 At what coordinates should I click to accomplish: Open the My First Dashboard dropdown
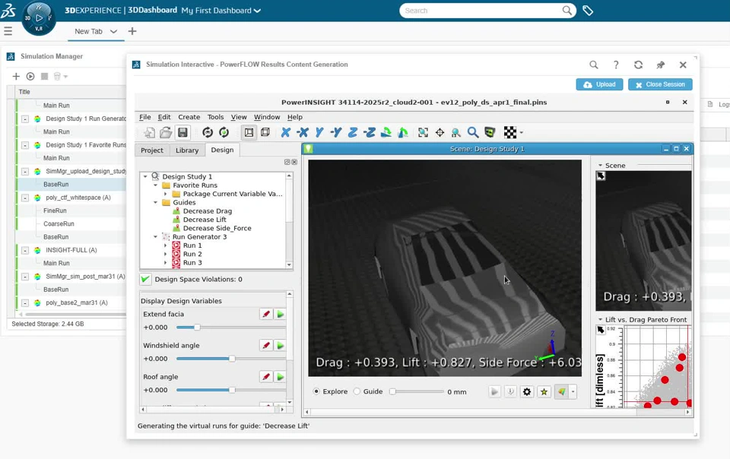tap(221, 11)
